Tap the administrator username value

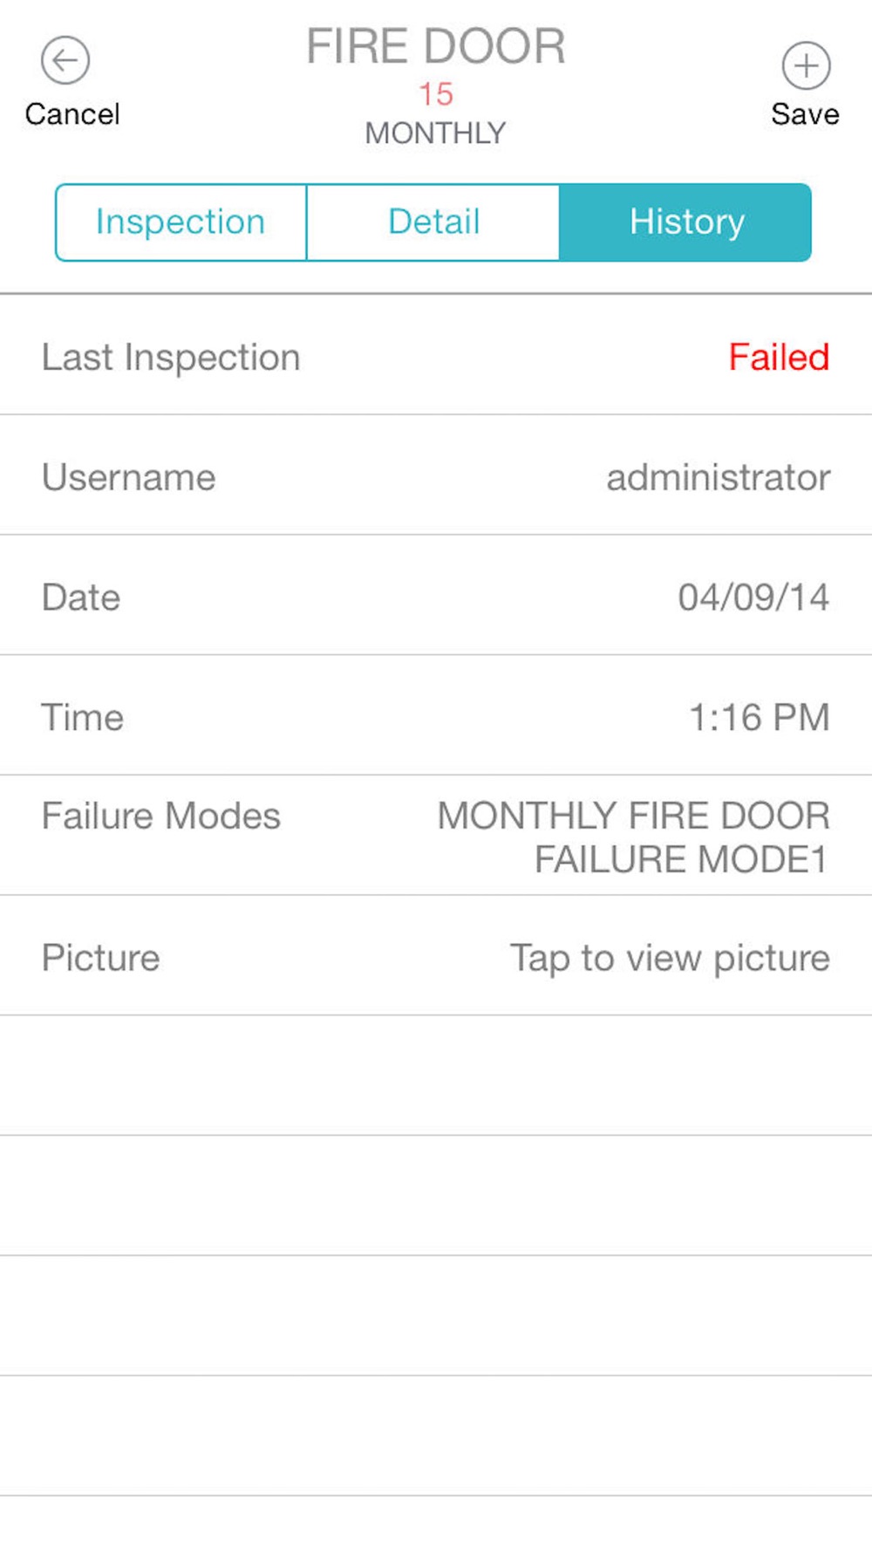[718, 477]
